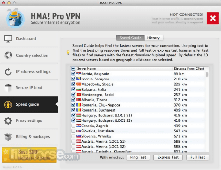Click flag next to Romania, Bucharest

click(x=79, y=110)
